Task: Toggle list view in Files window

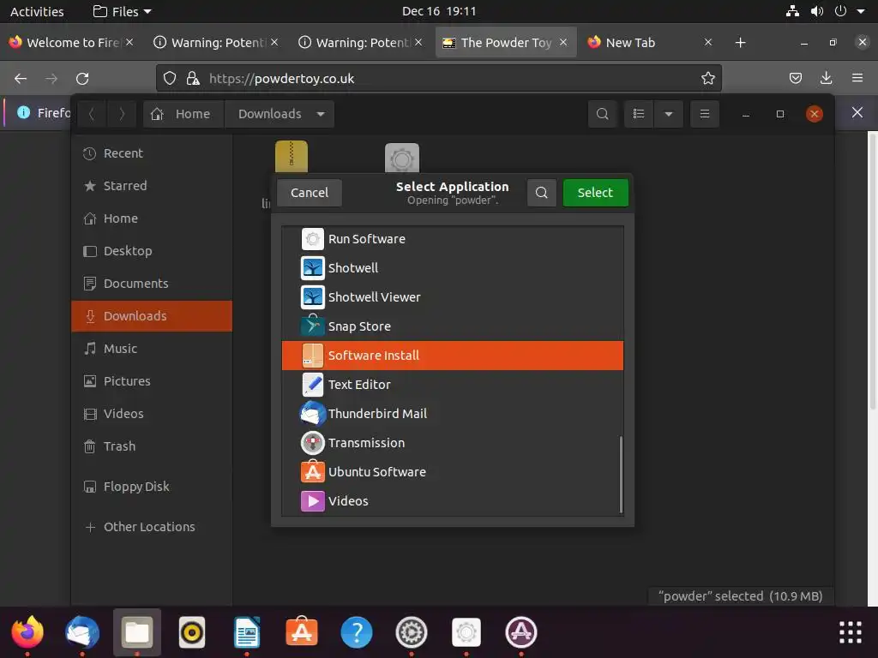Action: [639, 114]
